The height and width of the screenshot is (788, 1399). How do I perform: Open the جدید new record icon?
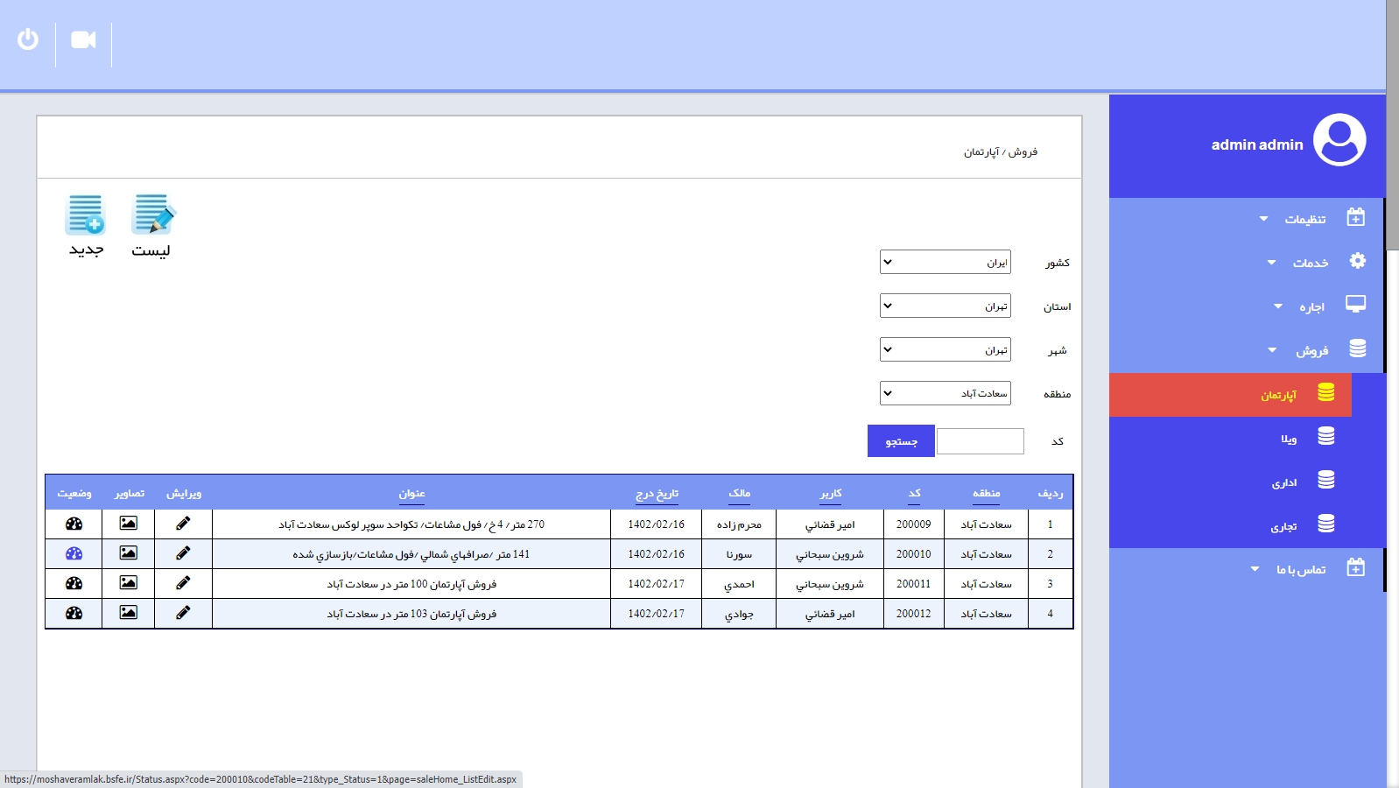click(x=86, y=215)
